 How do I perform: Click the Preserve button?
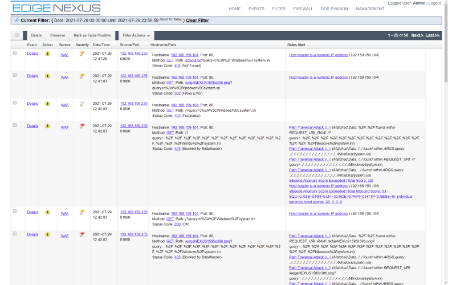58,35
